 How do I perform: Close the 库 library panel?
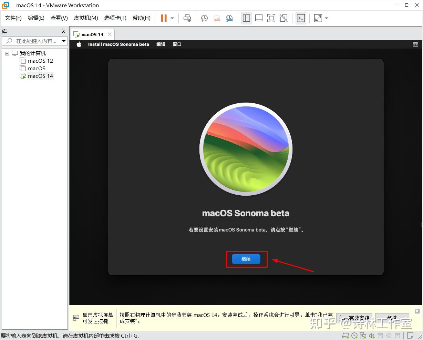click(63, 31)
